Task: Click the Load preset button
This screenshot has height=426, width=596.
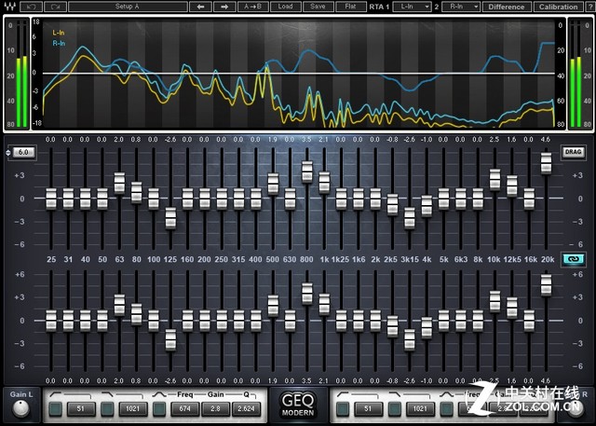Action: [285, 7]
